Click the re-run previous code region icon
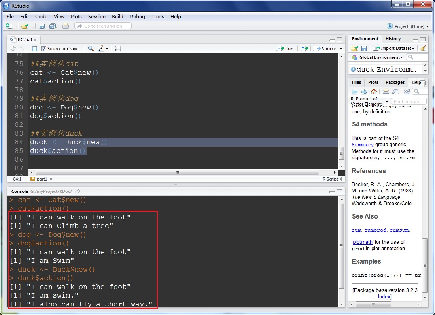The width and height of the screenshot is (435, 315). click(304, 49)
